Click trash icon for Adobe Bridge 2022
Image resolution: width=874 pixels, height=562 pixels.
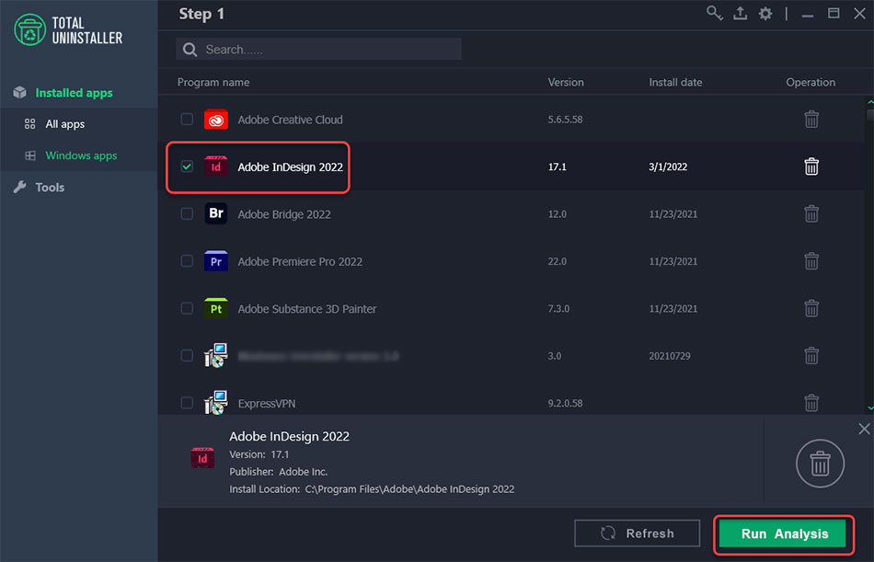[x=811, y=213]
